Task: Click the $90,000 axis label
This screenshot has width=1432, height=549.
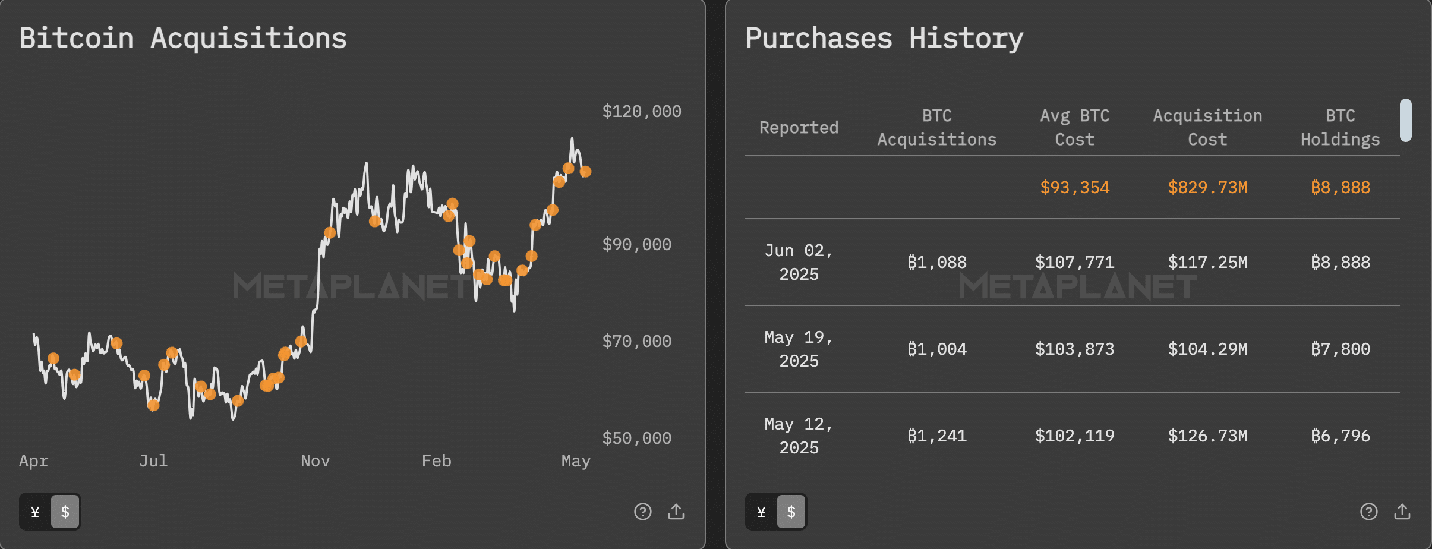Action: [x=637, y=245]
